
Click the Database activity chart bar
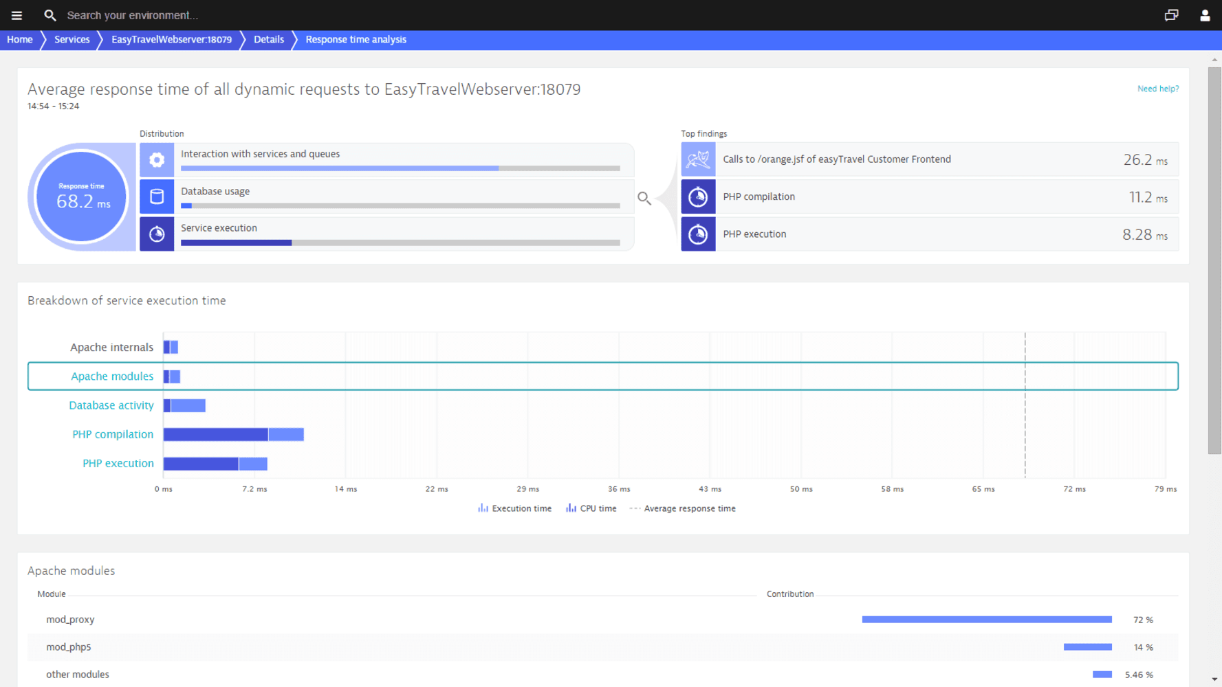(184, 405)
